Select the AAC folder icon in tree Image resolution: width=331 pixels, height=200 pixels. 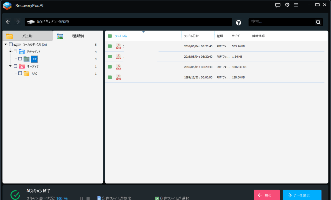(27, 73)
